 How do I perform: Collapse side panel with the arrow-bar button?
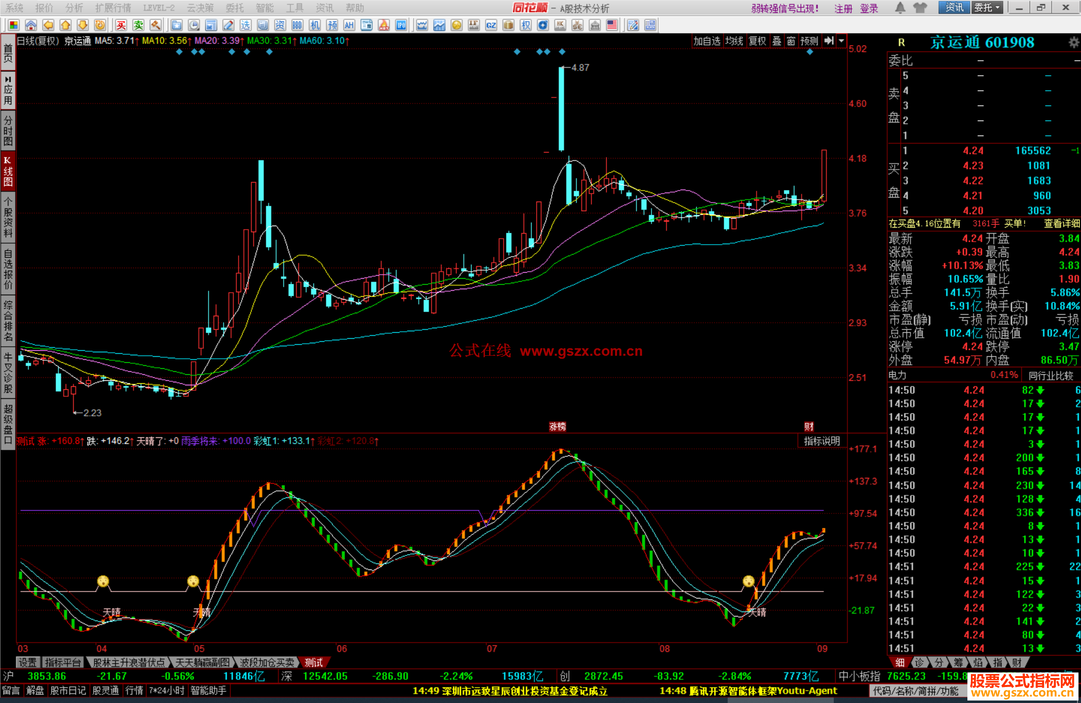[x=829, y=41]
